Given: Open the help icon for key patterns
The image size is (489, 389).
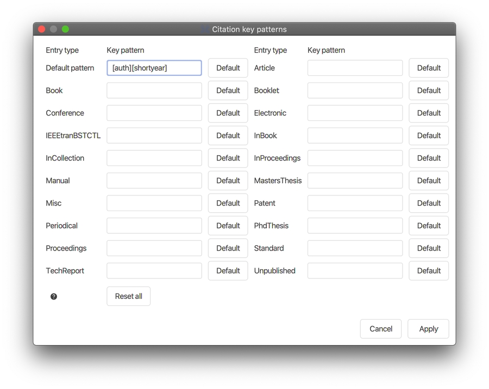Looking at the screenshot, I should 53,296.
